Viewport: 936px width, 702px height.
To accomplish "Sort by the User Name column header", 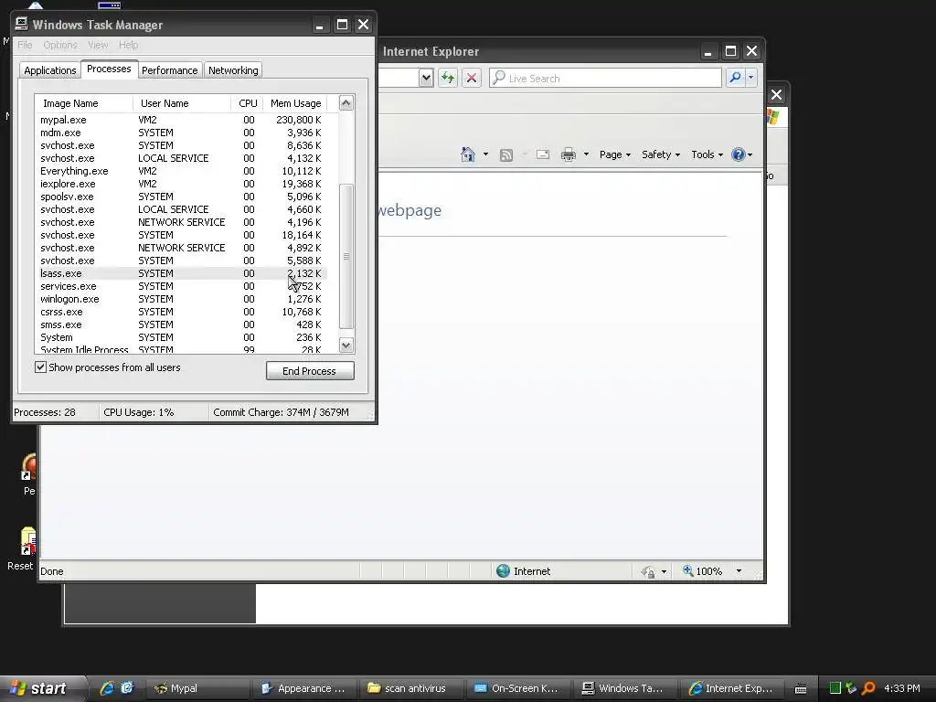I will tap(182, 103).
